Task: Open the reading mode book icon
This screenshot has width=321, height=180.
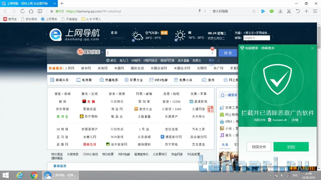Action: (40, 11)
